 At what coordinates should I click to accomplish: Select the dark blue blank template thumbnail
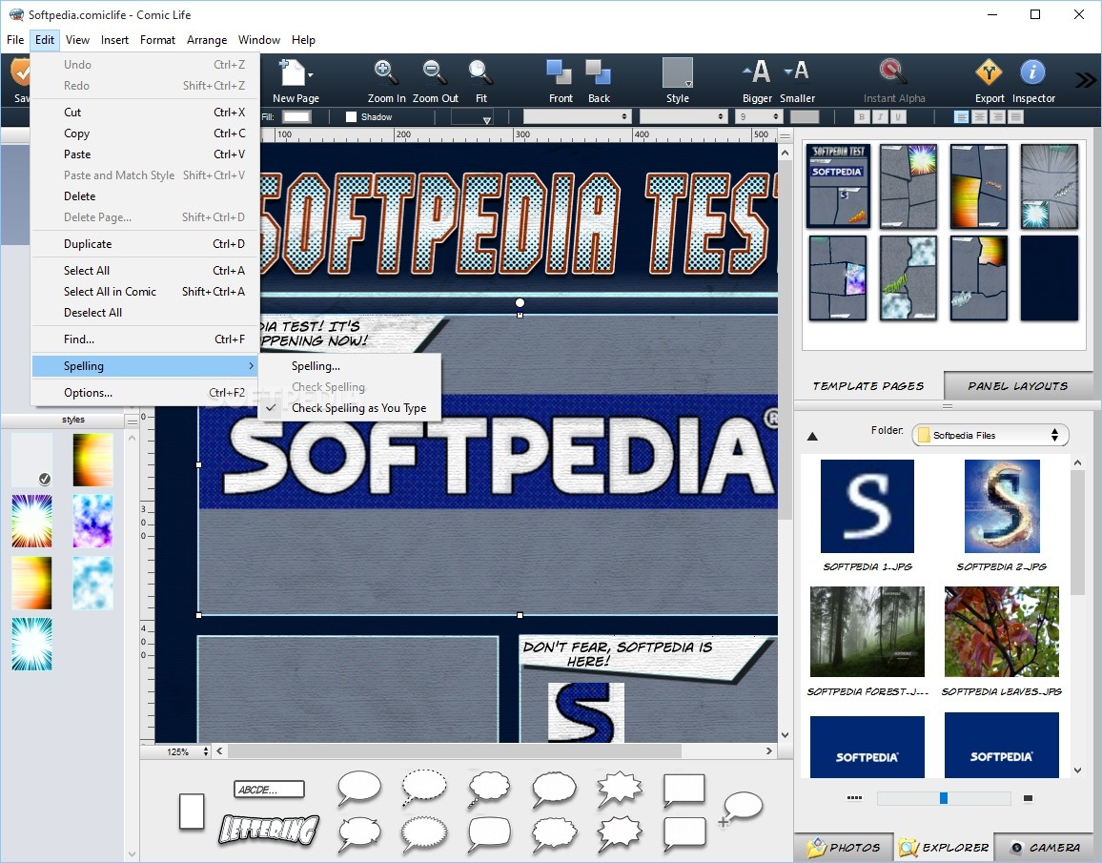click(x=1049, y=277)
